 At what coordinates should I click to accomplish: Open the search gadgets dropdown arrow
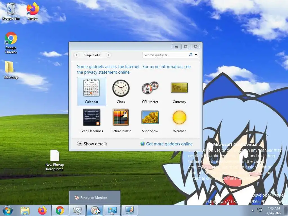pos(196,55)
